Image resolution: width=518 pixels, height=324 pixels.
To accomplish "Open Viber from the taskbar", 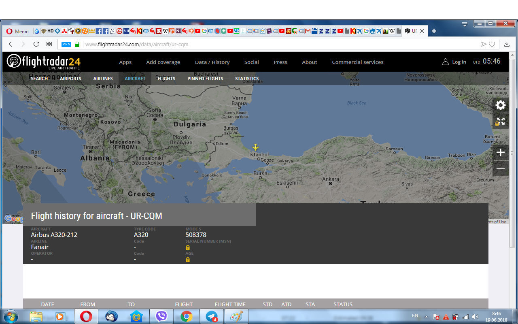I will click(x=161, y=316).
